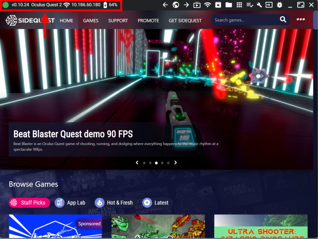The width and height of the screenshot is (318, 239).
Task: Show previous carousel slide
Action: [137, 162]
